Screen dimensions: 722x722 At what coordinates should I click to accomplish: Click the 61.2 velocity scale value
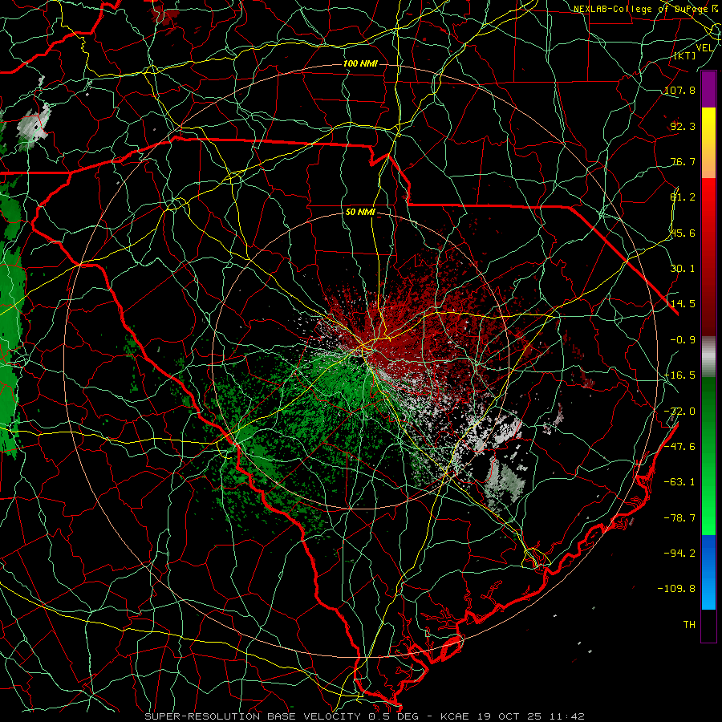tap(683, 197)
